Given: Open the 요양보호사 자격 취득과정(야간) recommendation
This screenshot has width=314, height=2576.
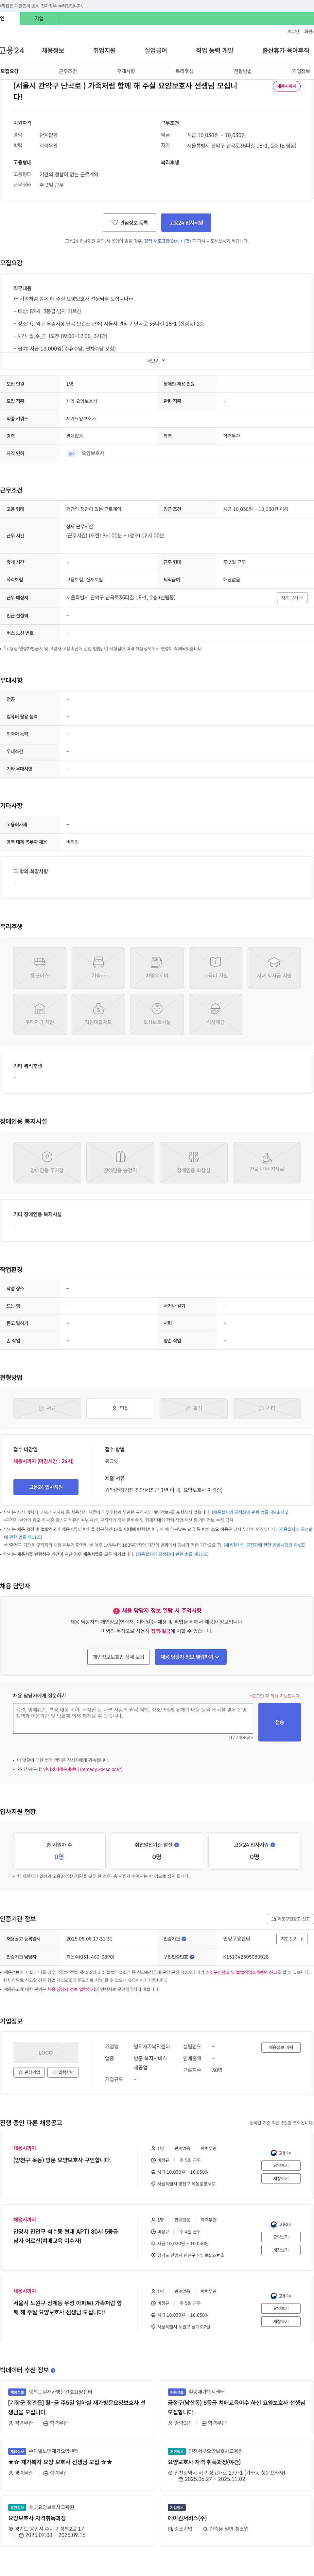Looking at the screenshot, I should (204, 2462).
